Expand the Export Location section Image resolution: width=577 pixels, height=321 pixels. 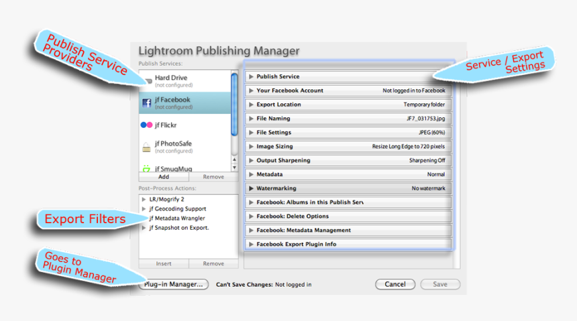tap(251, 105)
